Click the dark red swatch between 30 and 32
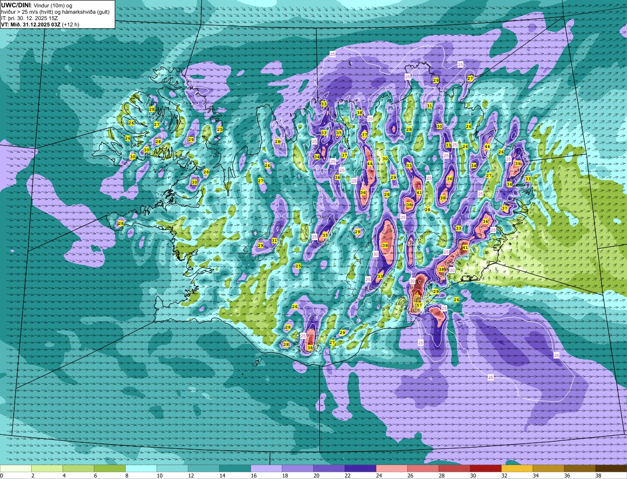The width and height of the screenshot is (627, 479). click(x=486, y=469)
